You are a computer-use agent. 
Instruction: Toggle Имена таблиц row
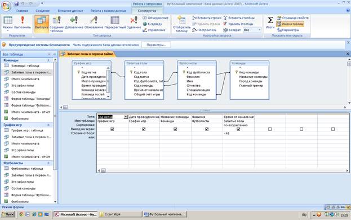pyautogui.click(x=290, y=24)
